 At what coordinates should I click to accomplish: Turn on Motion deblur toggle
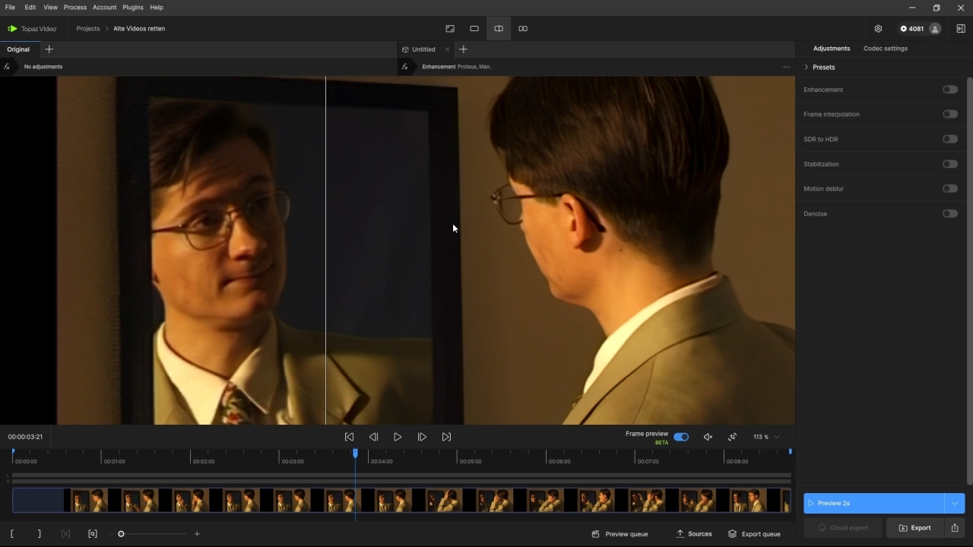click(x=950, y=188)
